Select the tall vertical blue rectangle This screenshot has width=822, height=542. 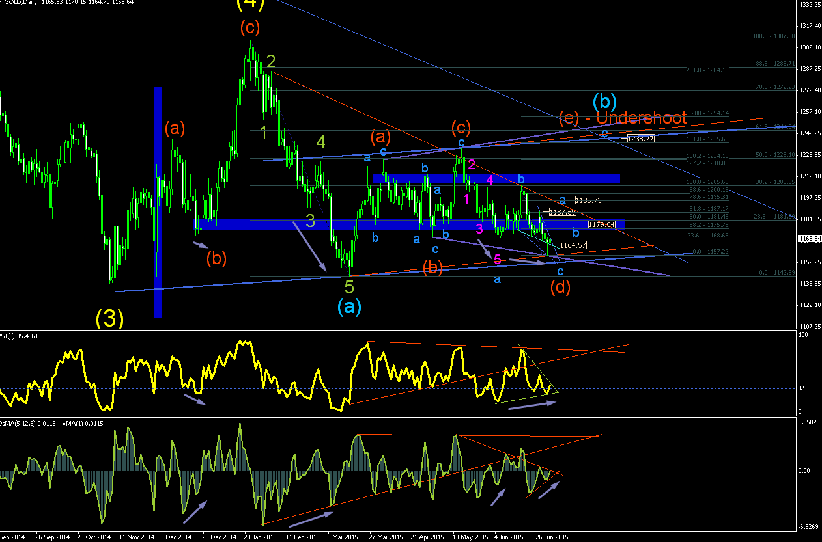(x=157, y=202)
